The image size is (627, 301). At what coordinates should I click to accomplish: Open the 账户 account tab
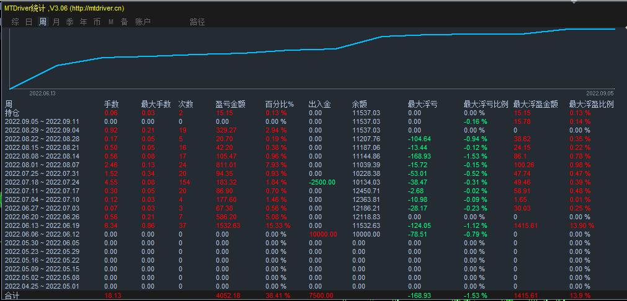143,22
